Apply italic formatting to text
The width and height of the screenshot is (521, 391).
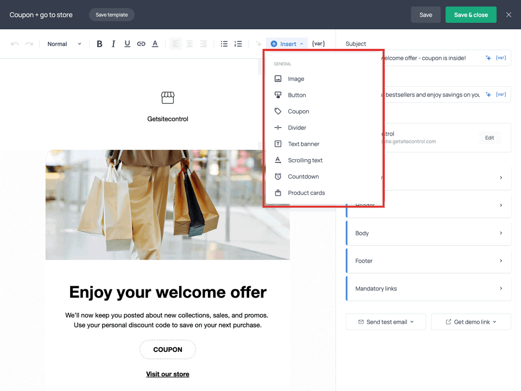point(113,43)
